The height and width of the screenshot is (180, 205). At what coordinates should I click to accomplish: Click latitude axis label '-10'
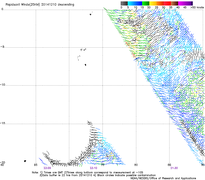(x=2, y=84)
